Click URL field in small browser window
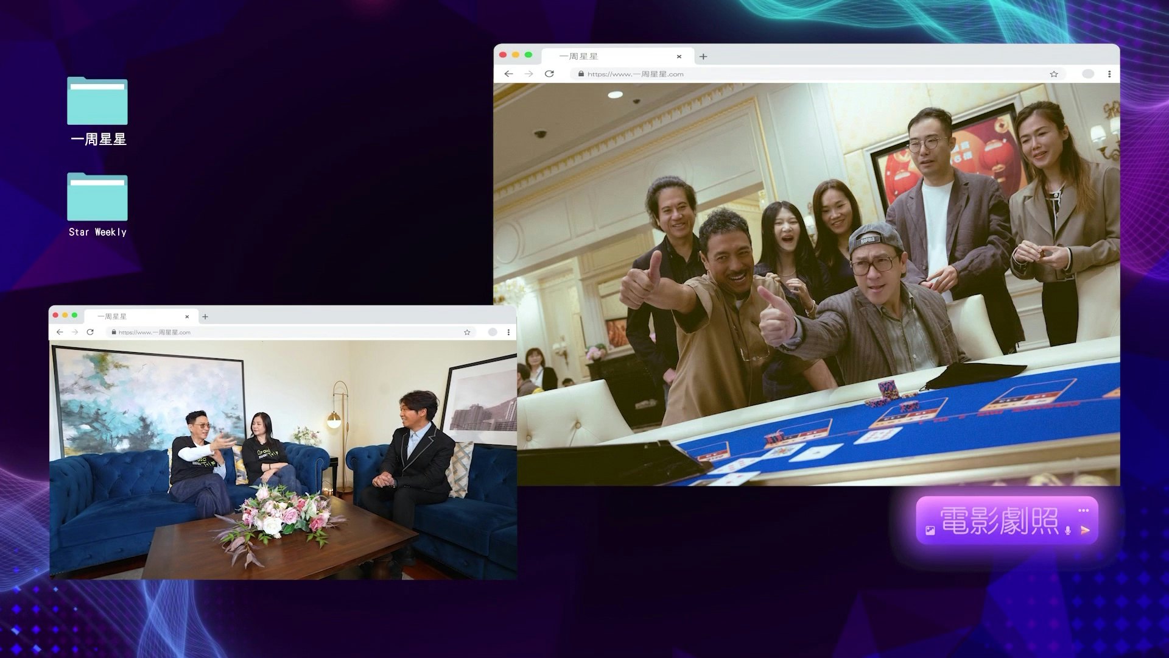The height and width of the screenshot is (658, 1169). coord(291,332)
